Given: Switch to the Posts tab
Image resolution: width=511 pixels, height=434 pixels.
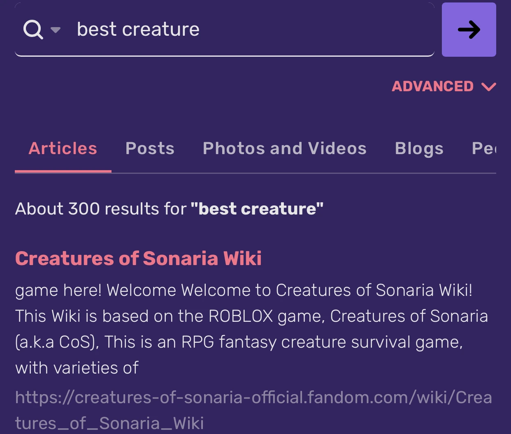Looking at the screenshot, I should 150,148.
